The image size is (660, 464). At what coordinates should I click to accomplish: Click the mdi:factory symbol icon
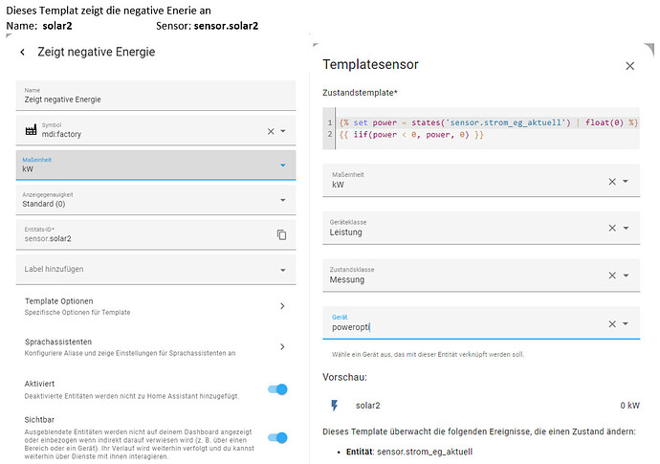pos(32,130)
